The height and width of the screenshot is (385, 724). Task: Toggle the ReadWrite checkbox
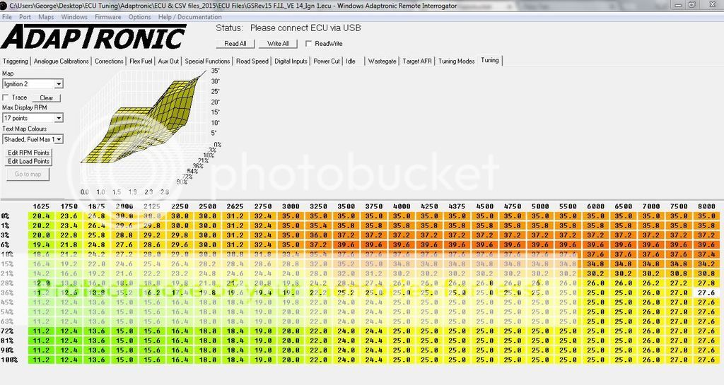coord(308,44)
